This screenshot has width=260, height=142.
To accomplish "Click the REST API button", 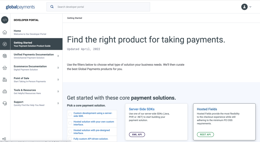I will 205,135.
